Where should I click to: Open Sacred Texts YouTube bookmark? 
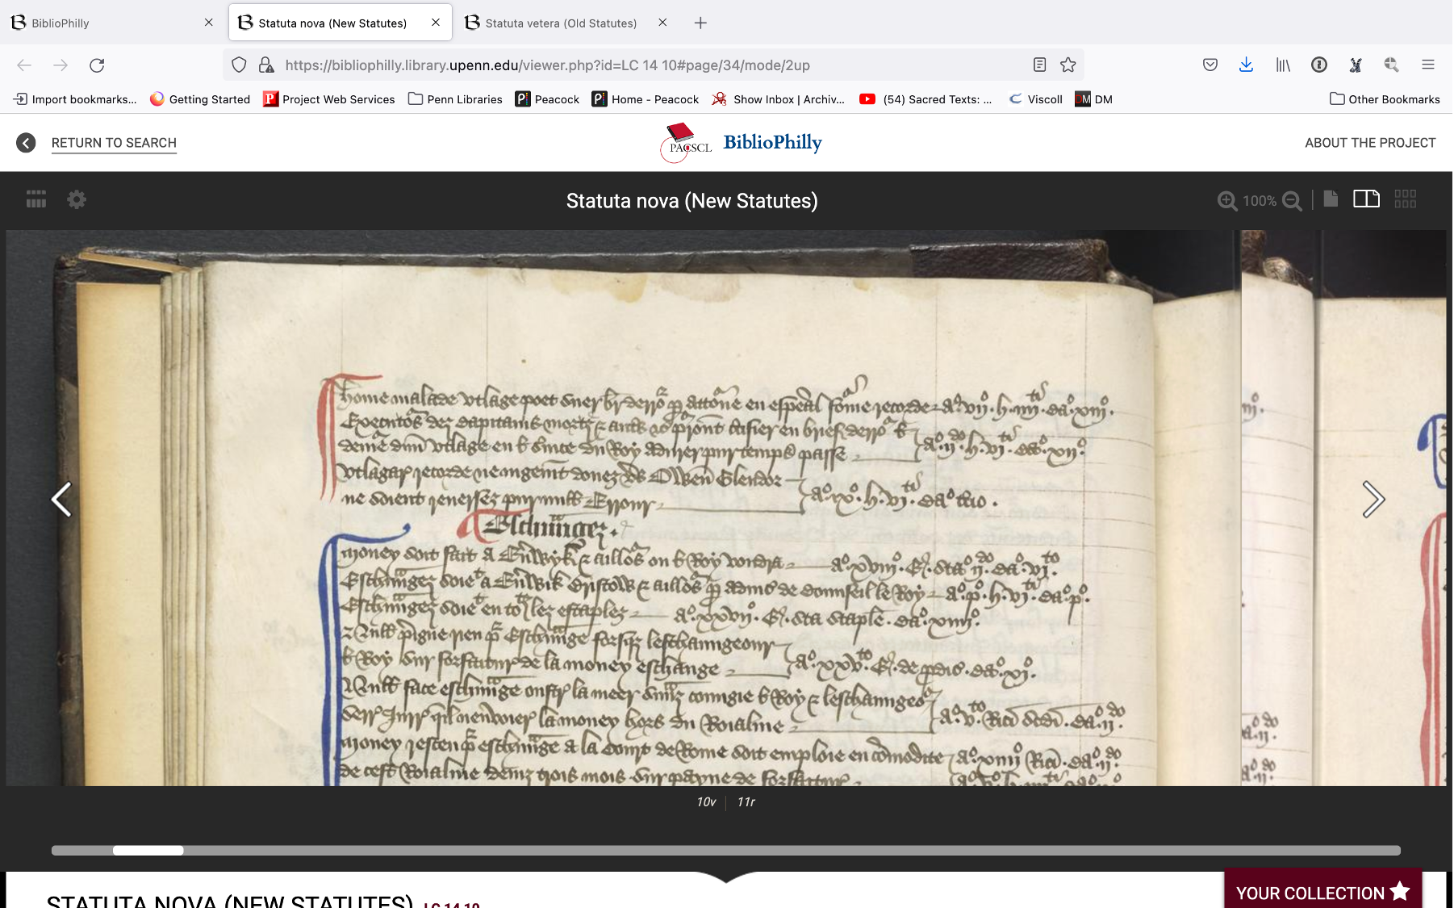(925, 99)
